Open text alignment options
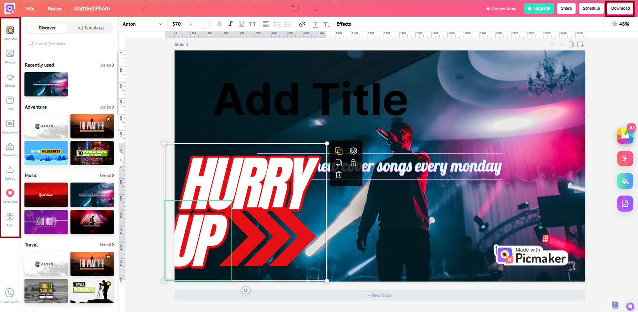The image size is (638, 312). (266, 24)
